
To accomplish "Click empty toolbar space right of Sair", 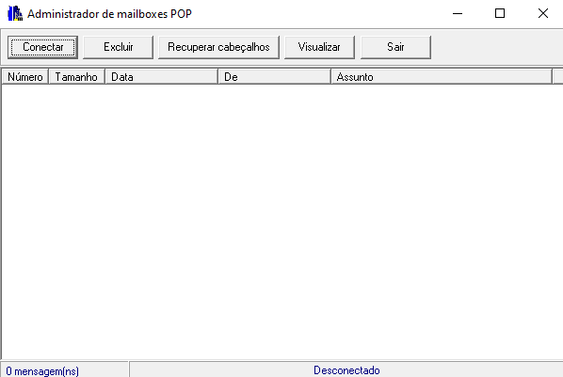I will pos(497,47).
